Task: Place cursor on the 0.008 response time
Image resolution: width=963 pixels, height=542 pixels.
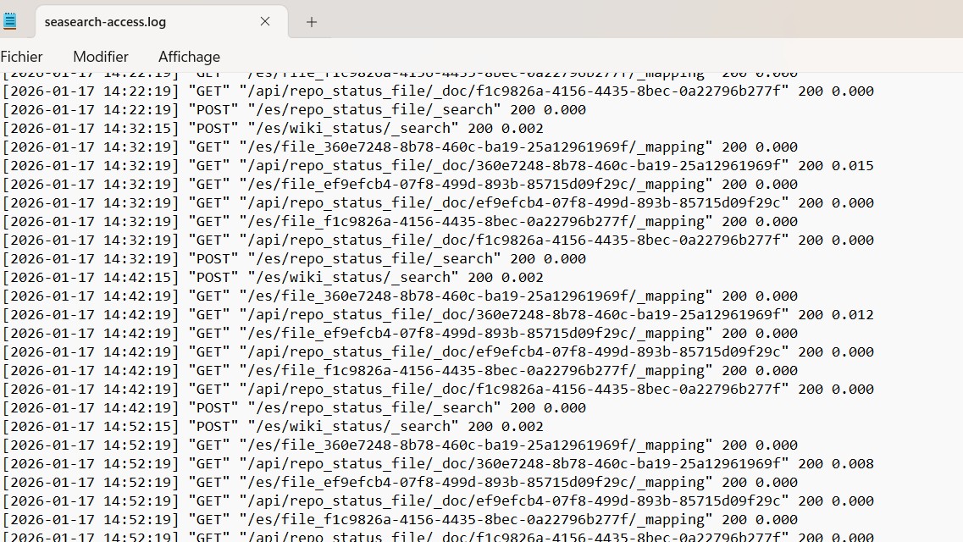Action: coord(852,463)
